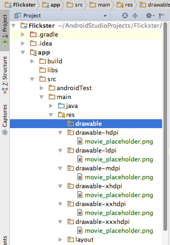Expand the build folder arrow
The image size is (170, 245).
click(x=32, y=61)
